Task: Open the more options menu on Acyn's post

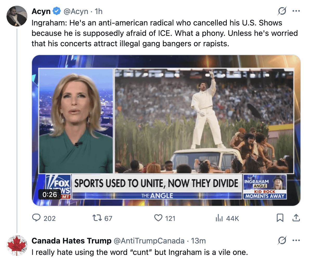Action: [x=296, y=11]
